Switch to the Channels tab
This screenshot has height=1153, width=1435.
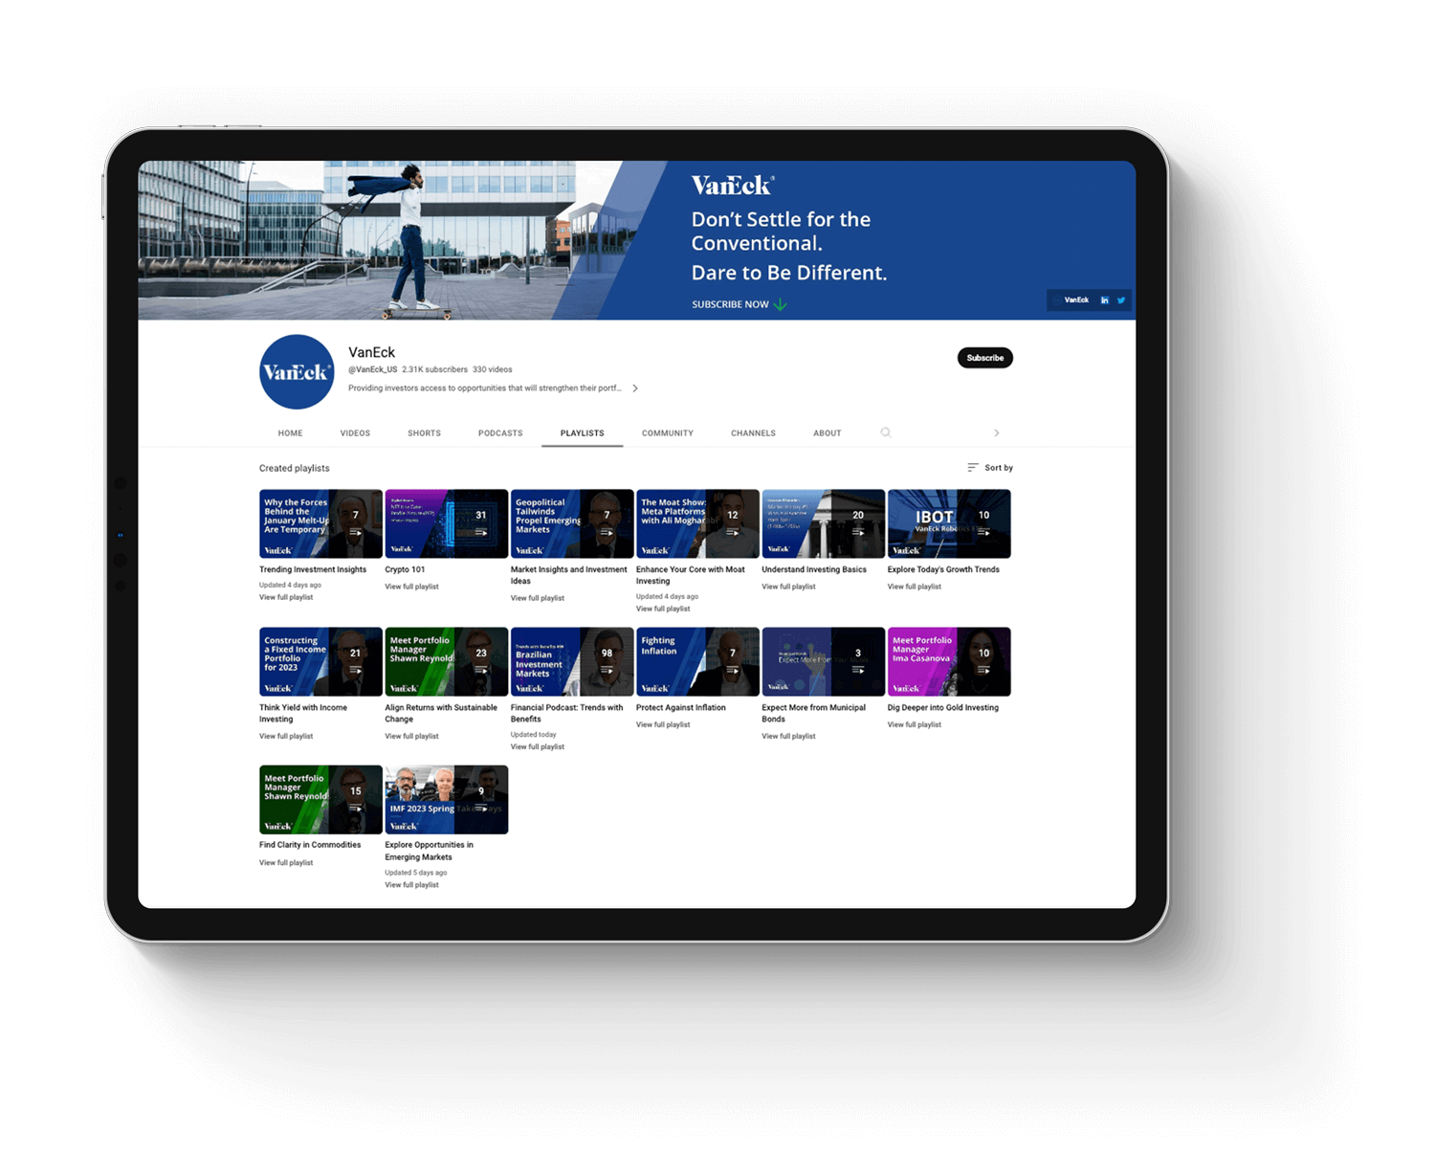coord(753,433)
